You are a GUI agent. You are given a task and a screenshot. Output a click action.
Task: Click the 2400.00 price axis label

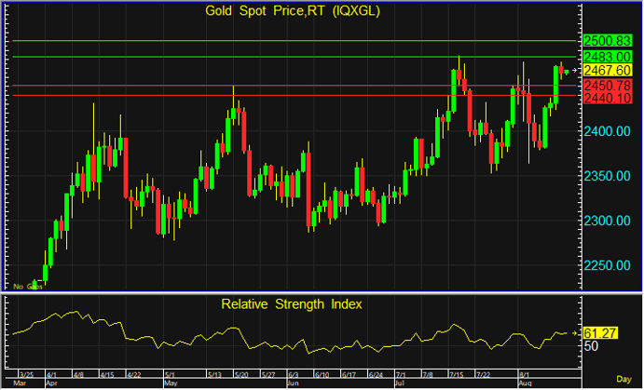coord(604,131)
